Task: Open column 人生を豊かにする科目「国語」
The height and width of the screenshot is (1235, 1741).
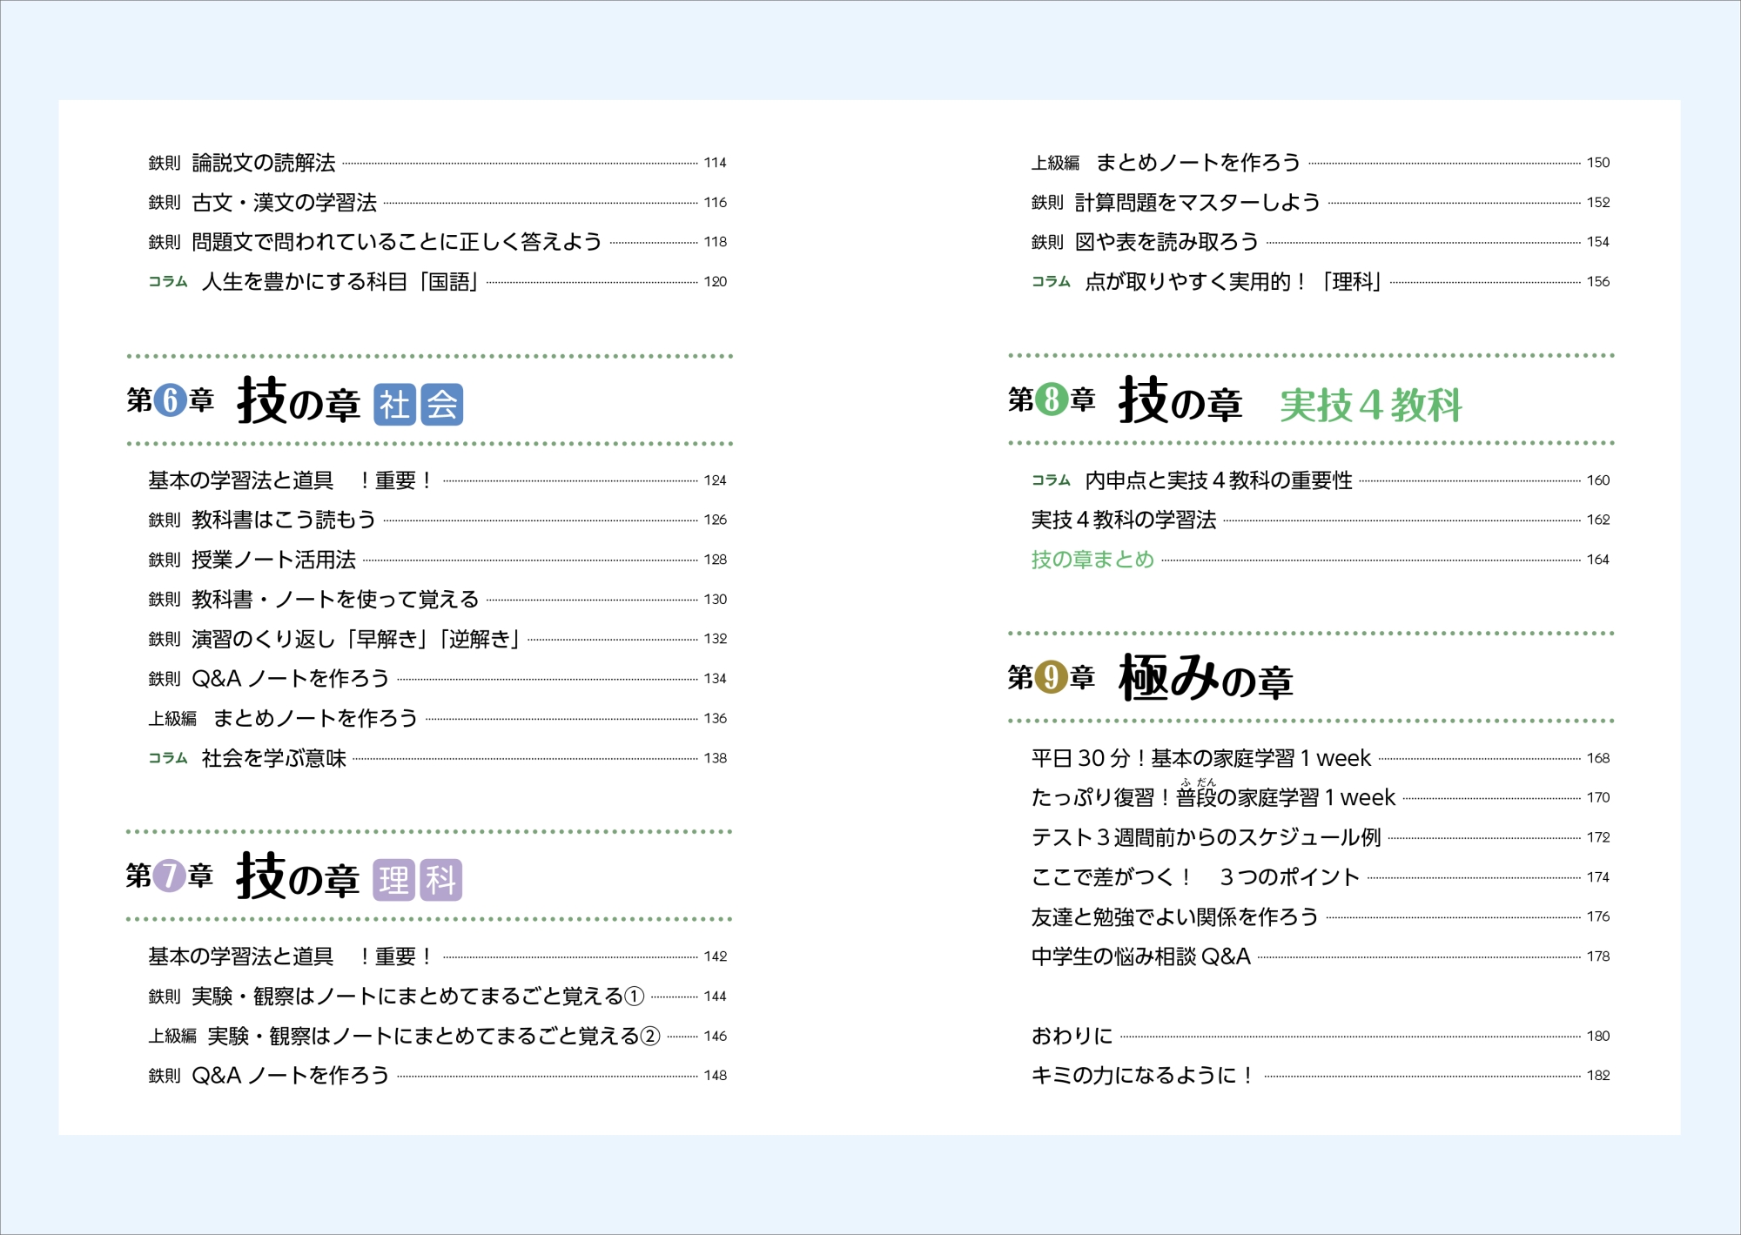Action: pos(340,282)
